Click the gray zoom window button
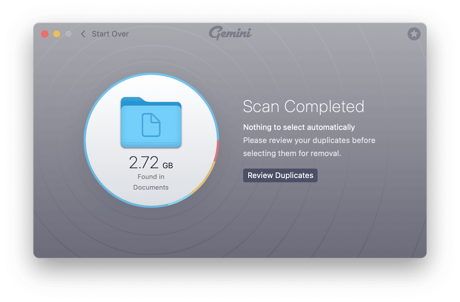460x302 pixels. [x=68, y=34]
